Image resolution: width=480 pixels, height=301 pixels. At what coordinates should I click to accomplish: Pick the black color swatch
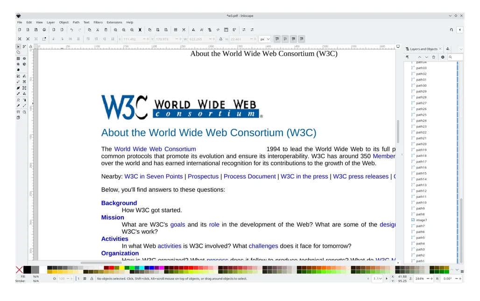tap(27, 270)
